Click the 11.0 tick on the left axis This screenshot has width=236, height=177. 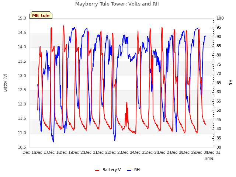click(x=22, y=133)
